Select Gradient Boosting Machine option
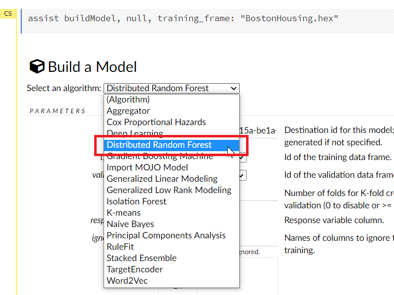The width and height of the screenshot is (394, 295). pyautogui.click(x=160, y=156)
